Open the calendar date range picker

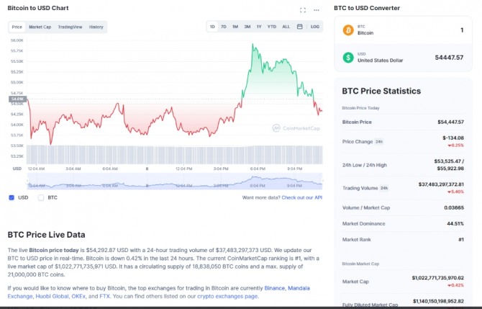(x=300, y=27)
